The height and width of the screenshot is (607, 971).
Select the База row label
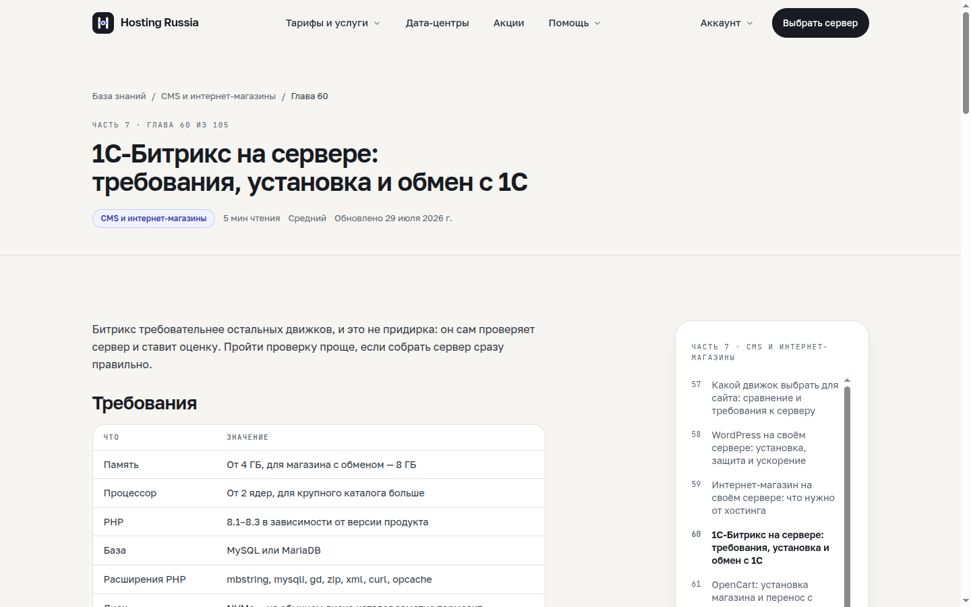tap(115, 550)
